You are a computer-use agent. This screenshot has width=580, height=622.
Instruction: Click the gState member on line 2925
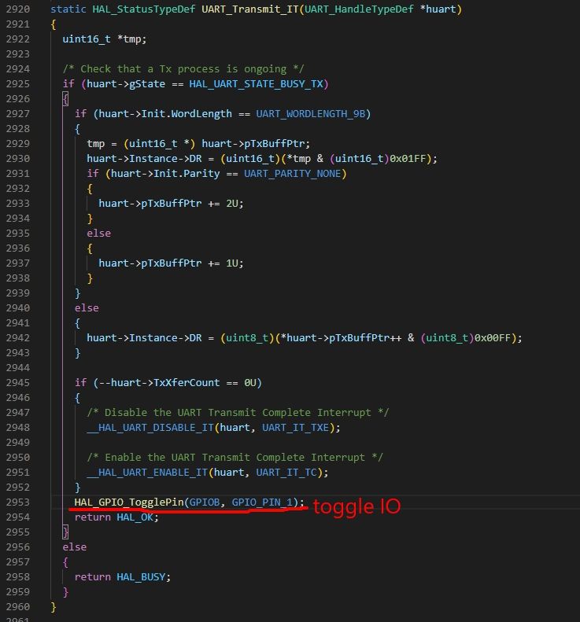[147, 84]
